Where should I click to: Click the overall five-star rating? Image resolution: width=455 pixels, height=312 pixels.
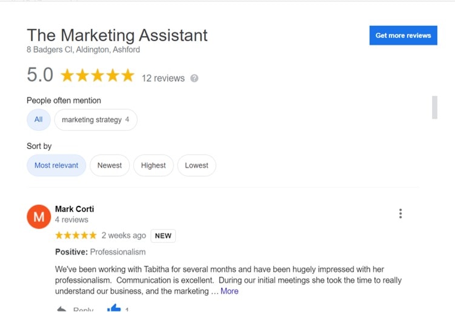click(x=97, y=76)
